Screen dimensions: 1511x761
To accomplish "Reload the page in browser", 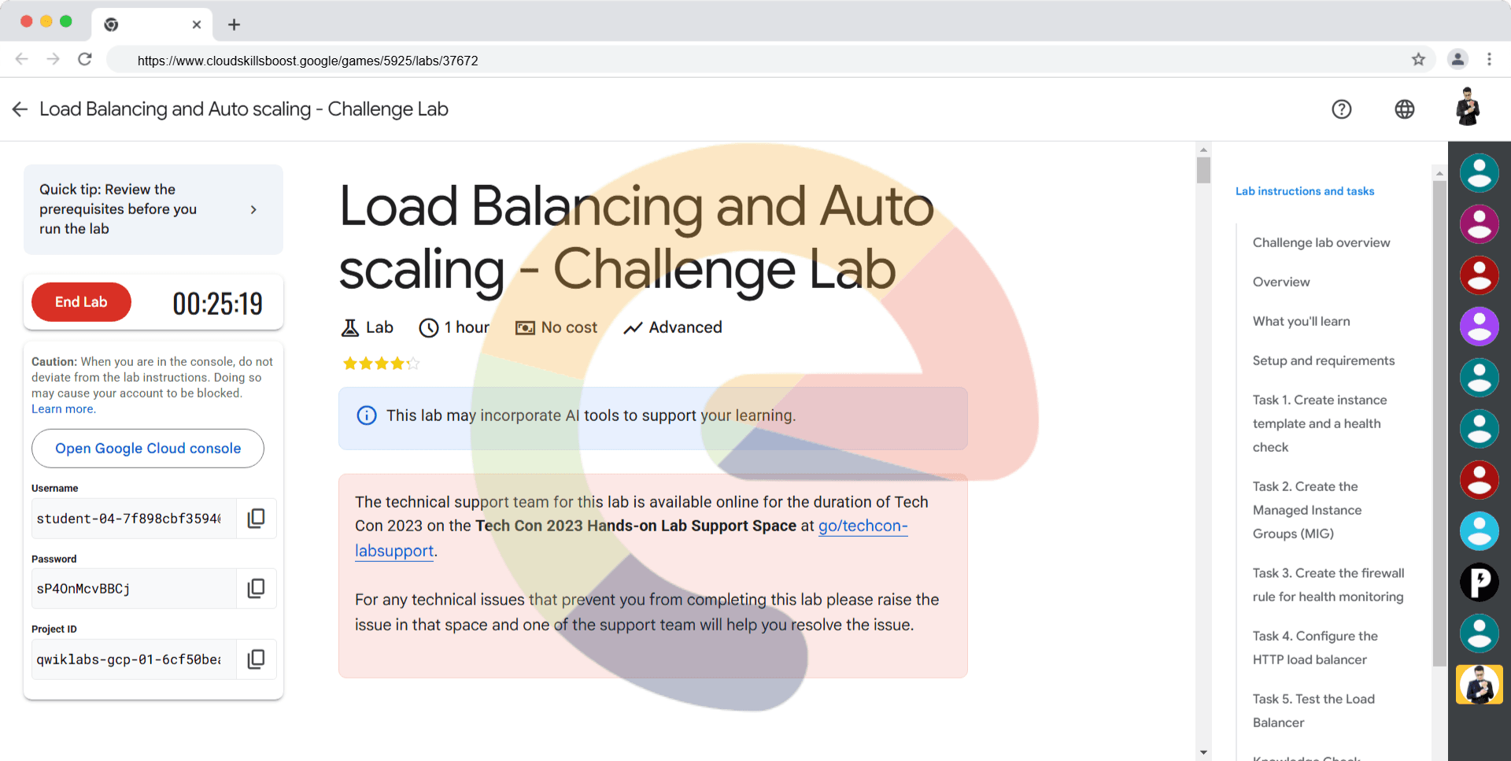I will [85, 60].
